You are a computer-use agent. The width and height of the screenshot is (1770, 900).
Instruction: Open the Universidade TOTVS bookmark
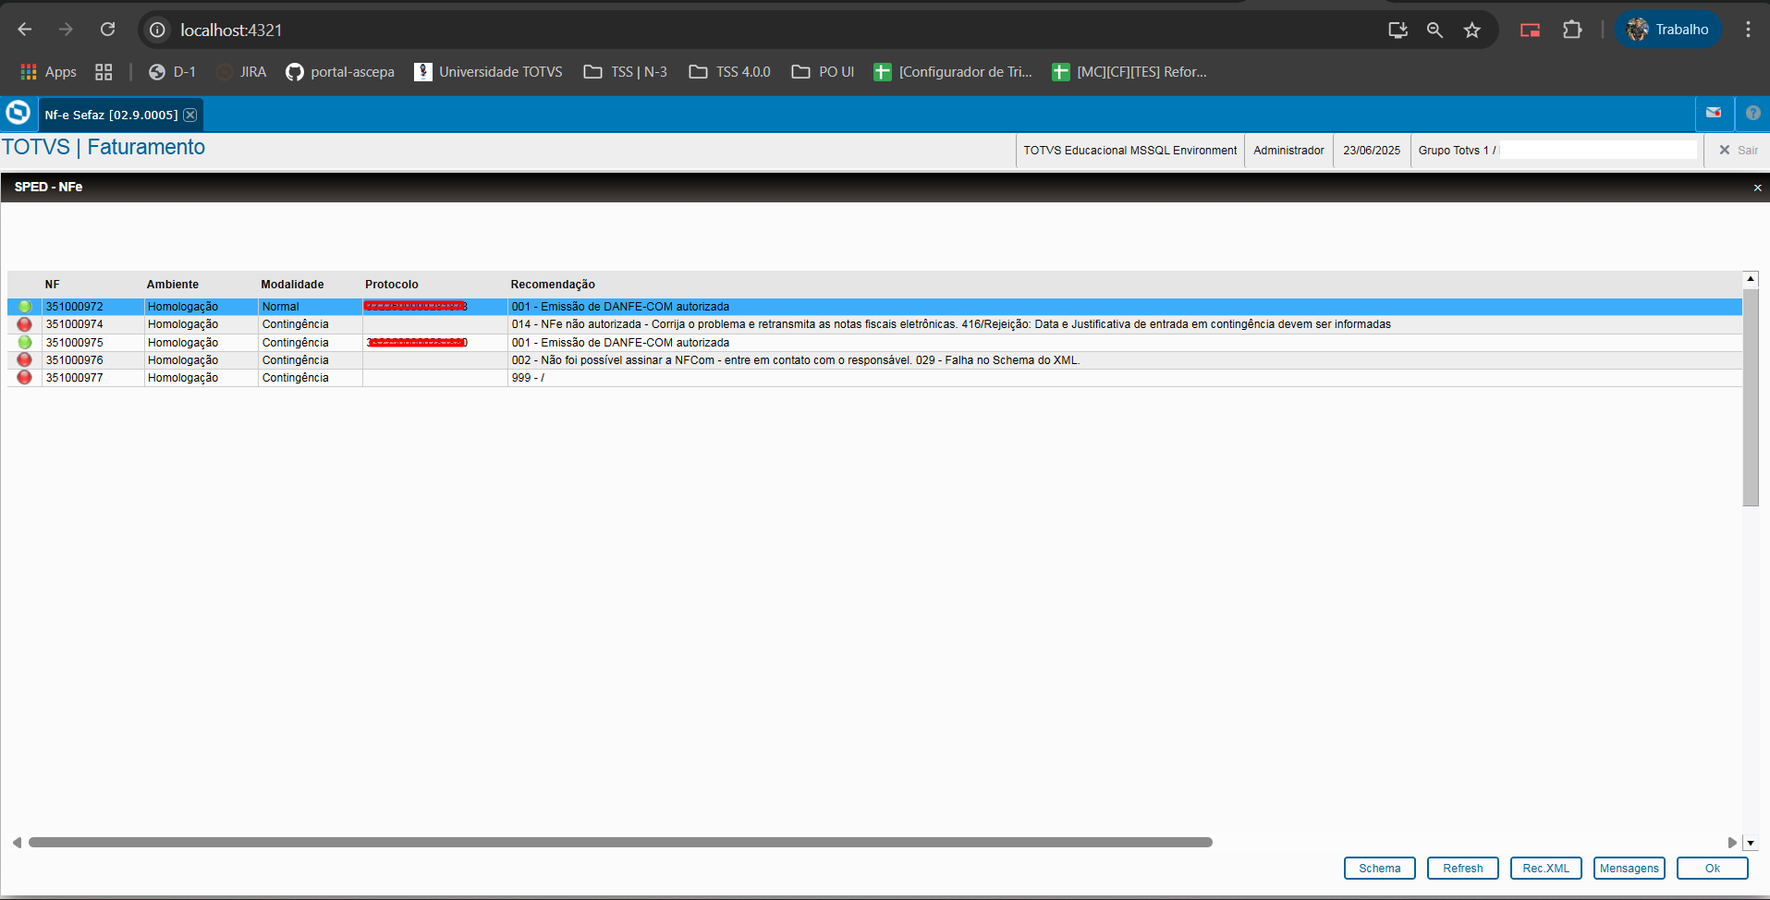(488, 72)
